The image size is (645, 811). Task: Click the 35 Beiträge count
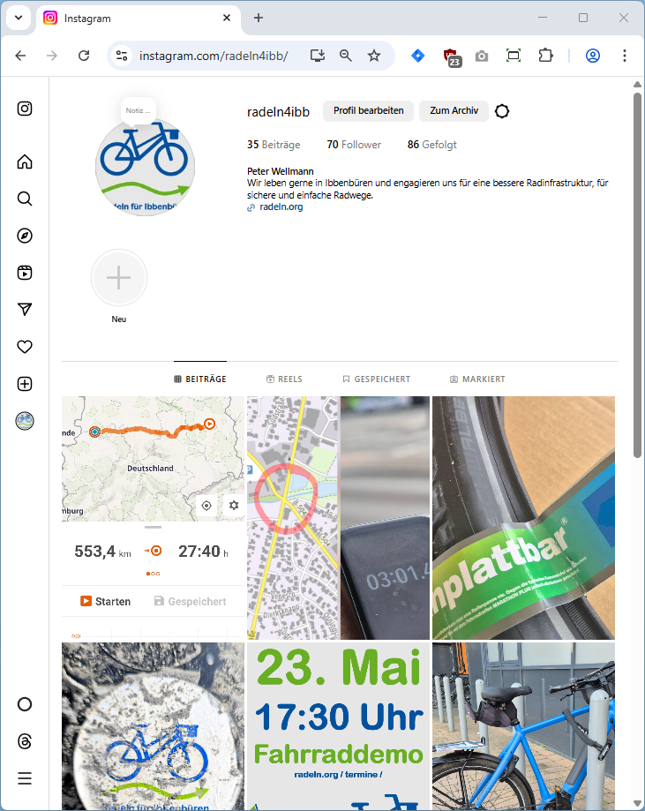pos(274,145)
